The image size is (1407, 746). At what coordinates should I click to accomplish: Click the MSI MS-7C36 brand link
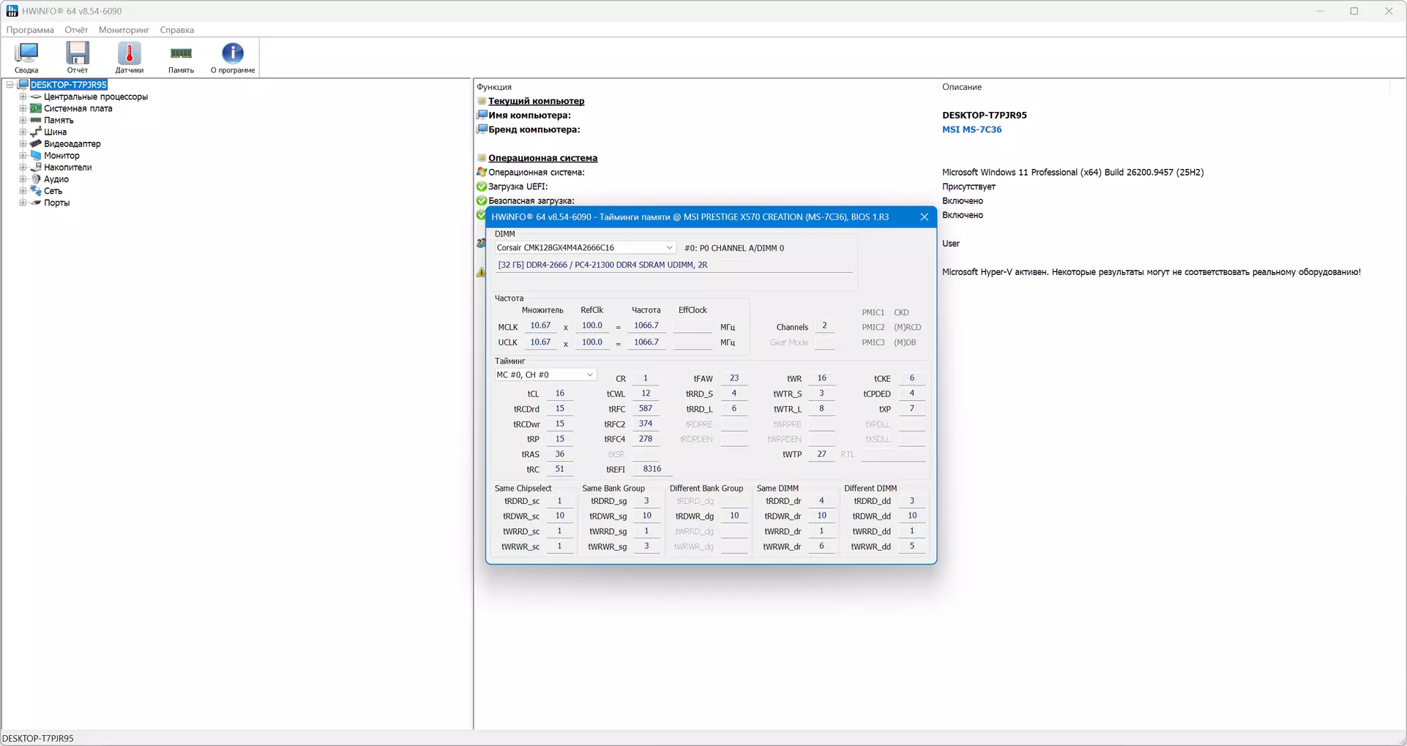pos(971,129)
